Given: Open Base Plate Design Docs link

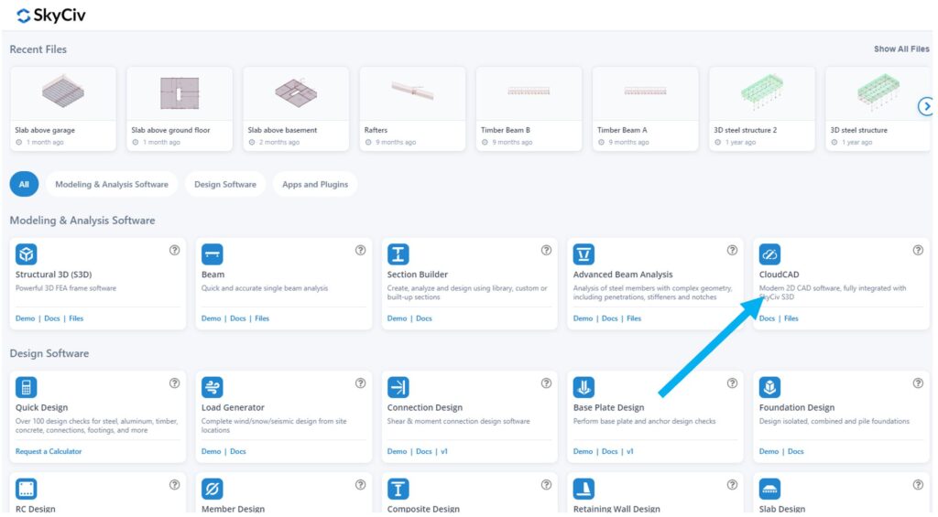Looking at the screenshot, I should pyautogui.click(x=609, y=452).
